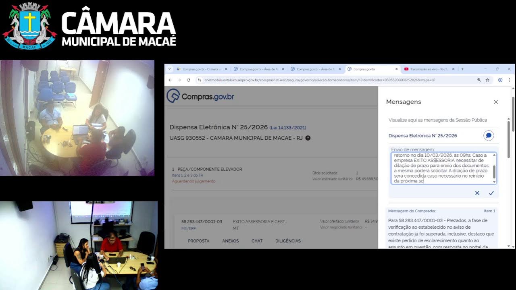Open the DILIGÊNCIAS tab of the supplier
The width and height of the screenshot is (516, 290).
pyautogui.click(x=288, y=241)
